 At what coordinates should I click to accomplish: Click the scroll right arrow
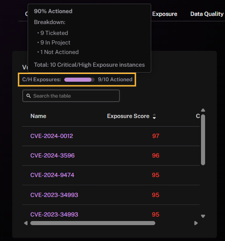tap(196, 223)
